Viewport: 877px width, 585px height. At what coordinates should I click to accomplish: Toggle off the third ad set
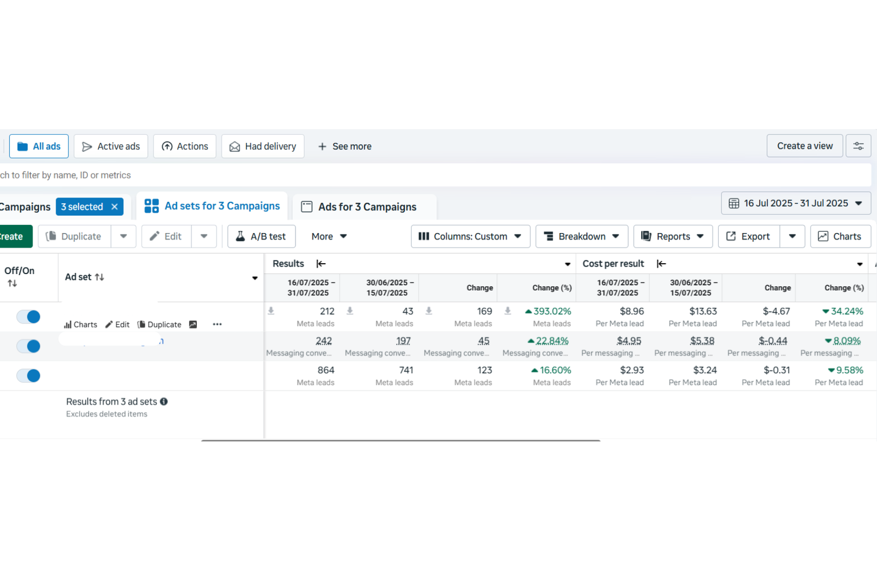pos(29,376)
